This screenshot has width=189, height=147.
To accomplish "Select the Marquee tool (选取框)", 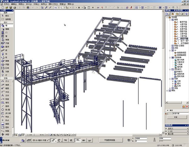I will point(6,19).
